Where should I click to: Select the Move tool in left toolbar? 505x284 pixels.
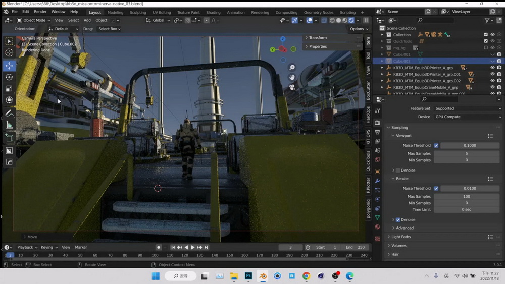tap(9, 66)
